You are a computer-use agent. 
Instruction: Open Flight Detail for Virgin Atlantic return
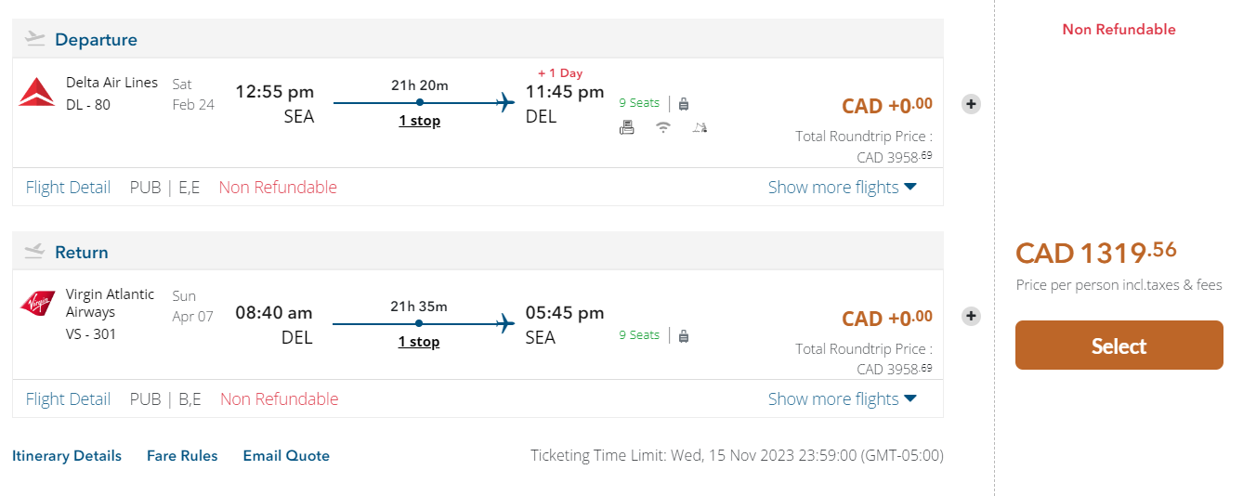pyautogui.click(x=68, y=398)
